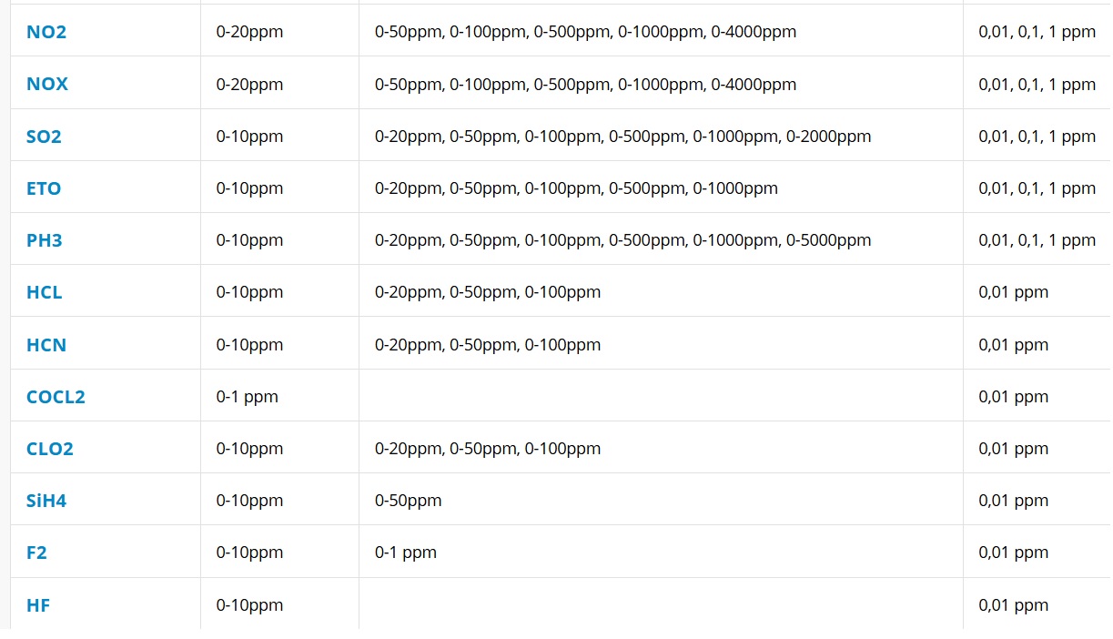
Task: Select the ETO gas link
Action: 44,188
